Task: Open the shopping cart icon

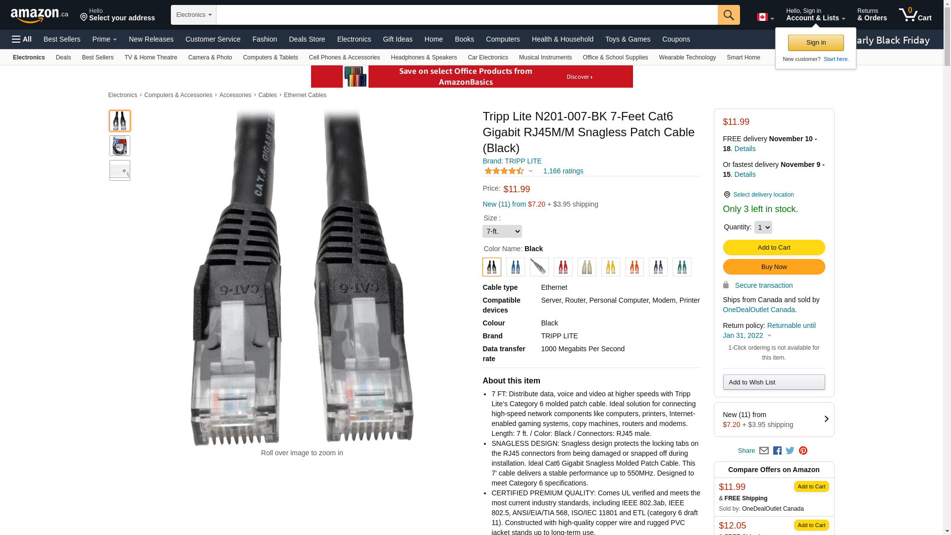Action: (x=915, y=14)
